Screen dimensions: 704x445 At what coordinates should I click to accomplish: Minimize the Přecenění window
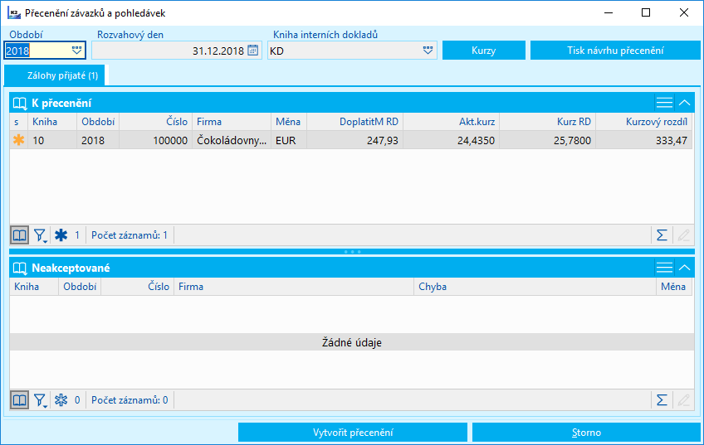[609, 12]
